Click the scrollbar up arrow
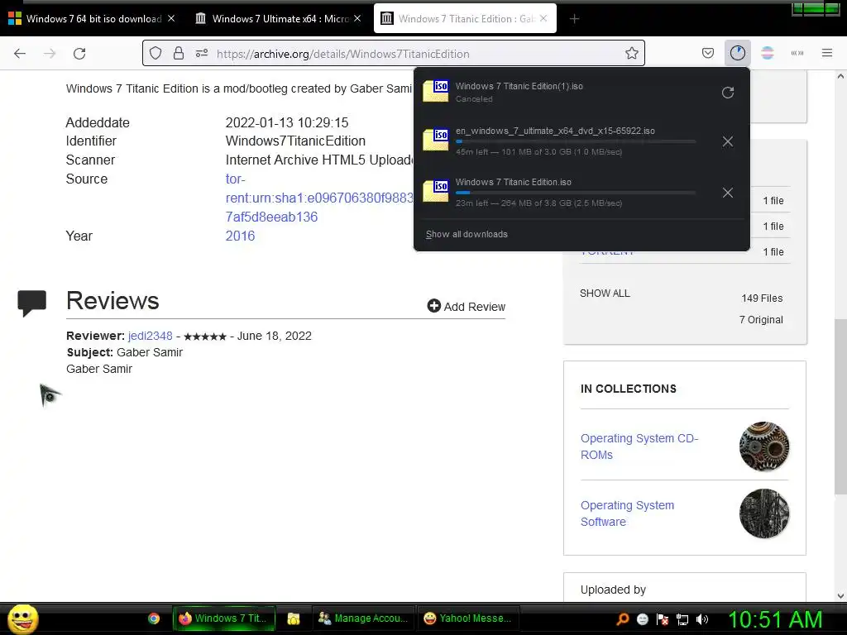This screenshot has width=847, height=635. 840,76
